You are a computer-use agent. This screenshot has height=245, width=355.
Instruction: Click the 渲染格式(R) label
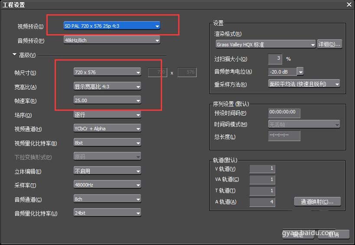pos(228,34)
